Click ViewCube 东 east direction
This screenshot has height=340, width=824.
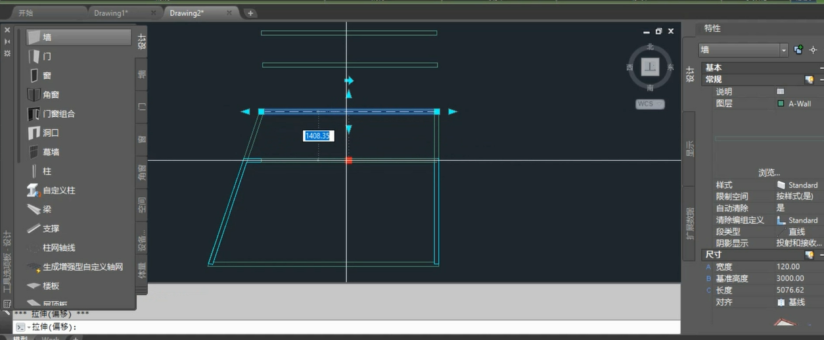670,67
